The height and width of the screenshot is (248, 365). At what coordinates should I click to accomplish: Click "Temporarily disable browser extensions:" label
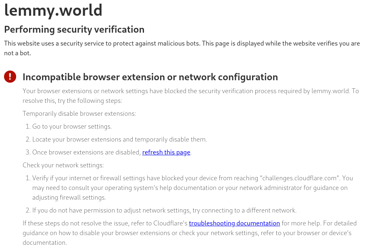[79, 114]
